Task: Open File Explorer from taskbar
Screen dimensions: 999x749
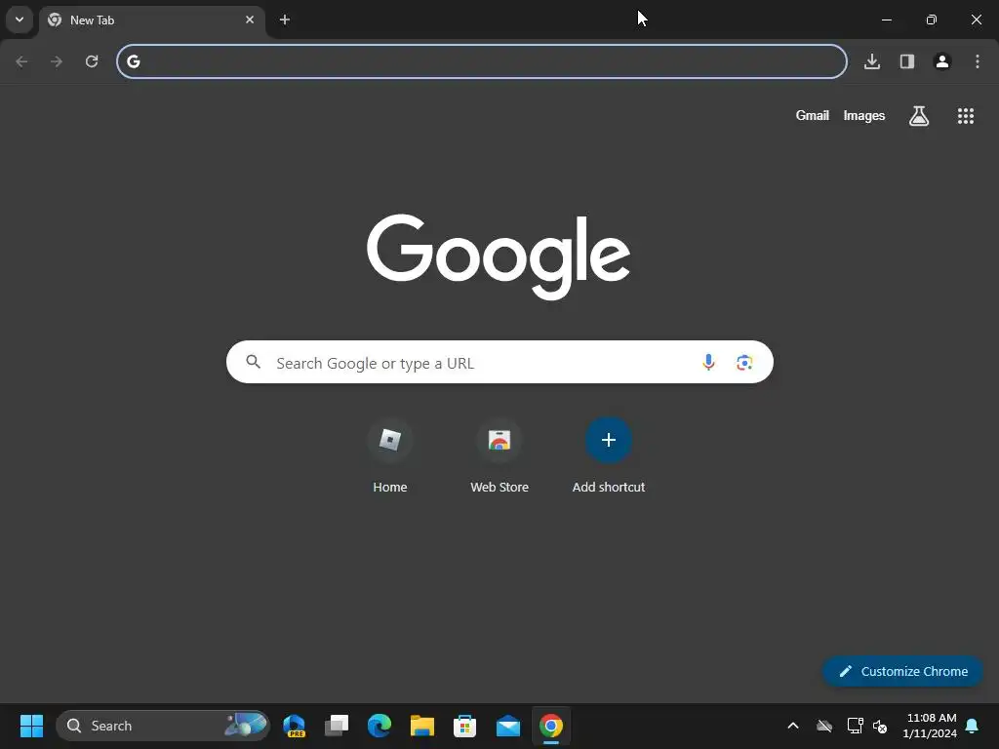Action: click(x=421, y=726)
